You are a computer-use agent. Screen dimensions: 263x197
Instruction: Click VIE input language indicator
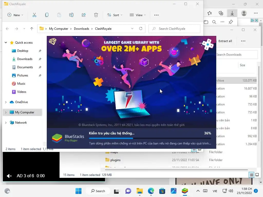[x=215, y=191]
